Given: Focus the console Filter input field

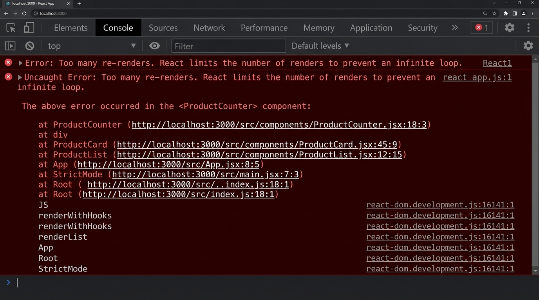Looking at the screenshot, I should pos(229,46).
